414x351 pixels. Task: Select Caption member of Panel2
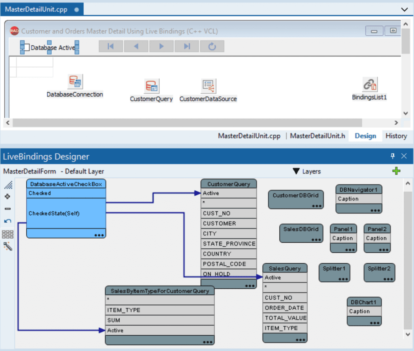tap(377, 239)
